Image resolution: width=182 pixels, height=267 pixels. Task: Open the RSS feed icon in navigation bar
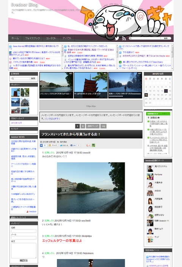tap(124, 38)
